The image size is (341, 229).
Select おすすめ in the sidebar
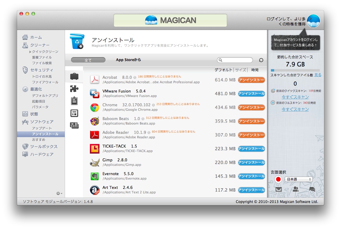click(39, 140)
